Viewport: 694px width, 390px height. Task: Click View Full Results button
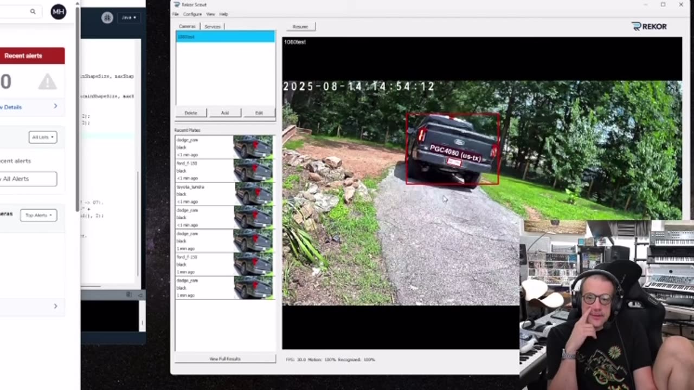point(225,359)
